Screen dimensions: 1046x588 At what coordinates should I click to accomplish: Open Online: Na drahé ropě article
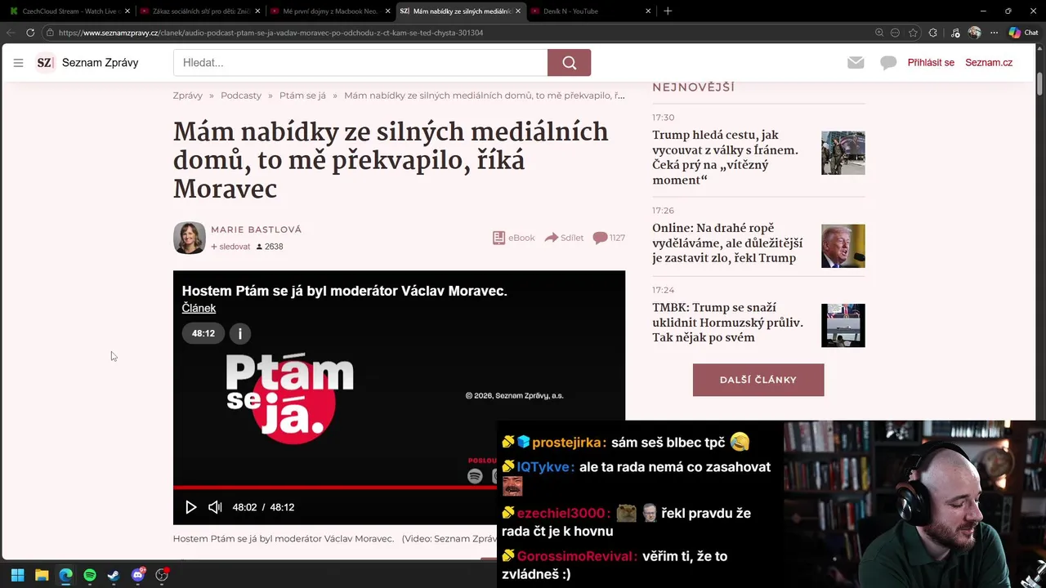point(727,243)
